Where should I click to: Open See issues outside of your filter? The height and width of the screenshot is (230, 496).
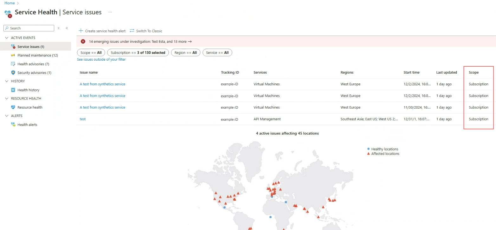[x=101, y=59]
